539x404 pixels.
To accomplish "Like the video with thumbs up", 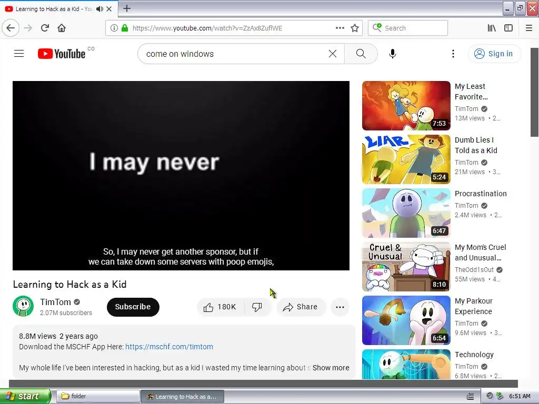I will pos(220,307).
